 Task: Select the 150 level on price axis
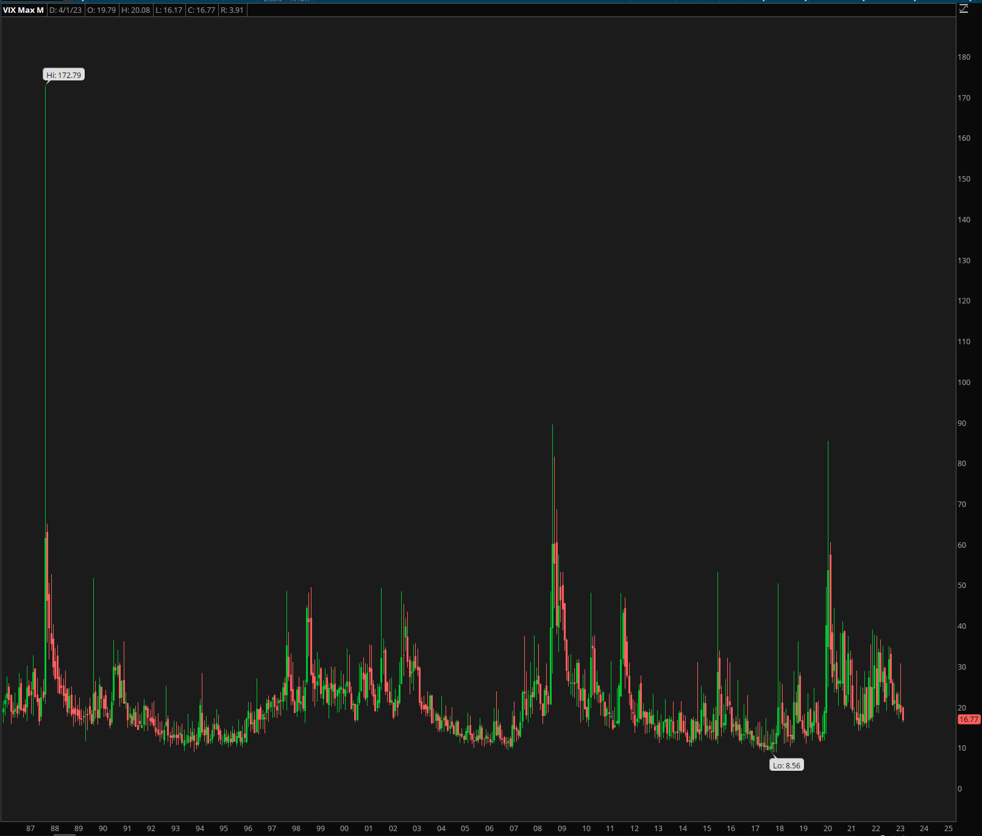point(964,179)
